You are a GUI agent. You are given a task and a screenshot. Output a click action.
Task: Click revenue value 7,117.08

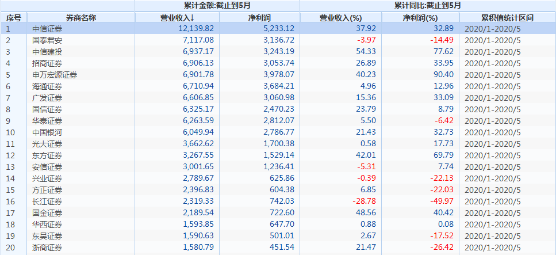pyautogui.click(x=198, y=40)
